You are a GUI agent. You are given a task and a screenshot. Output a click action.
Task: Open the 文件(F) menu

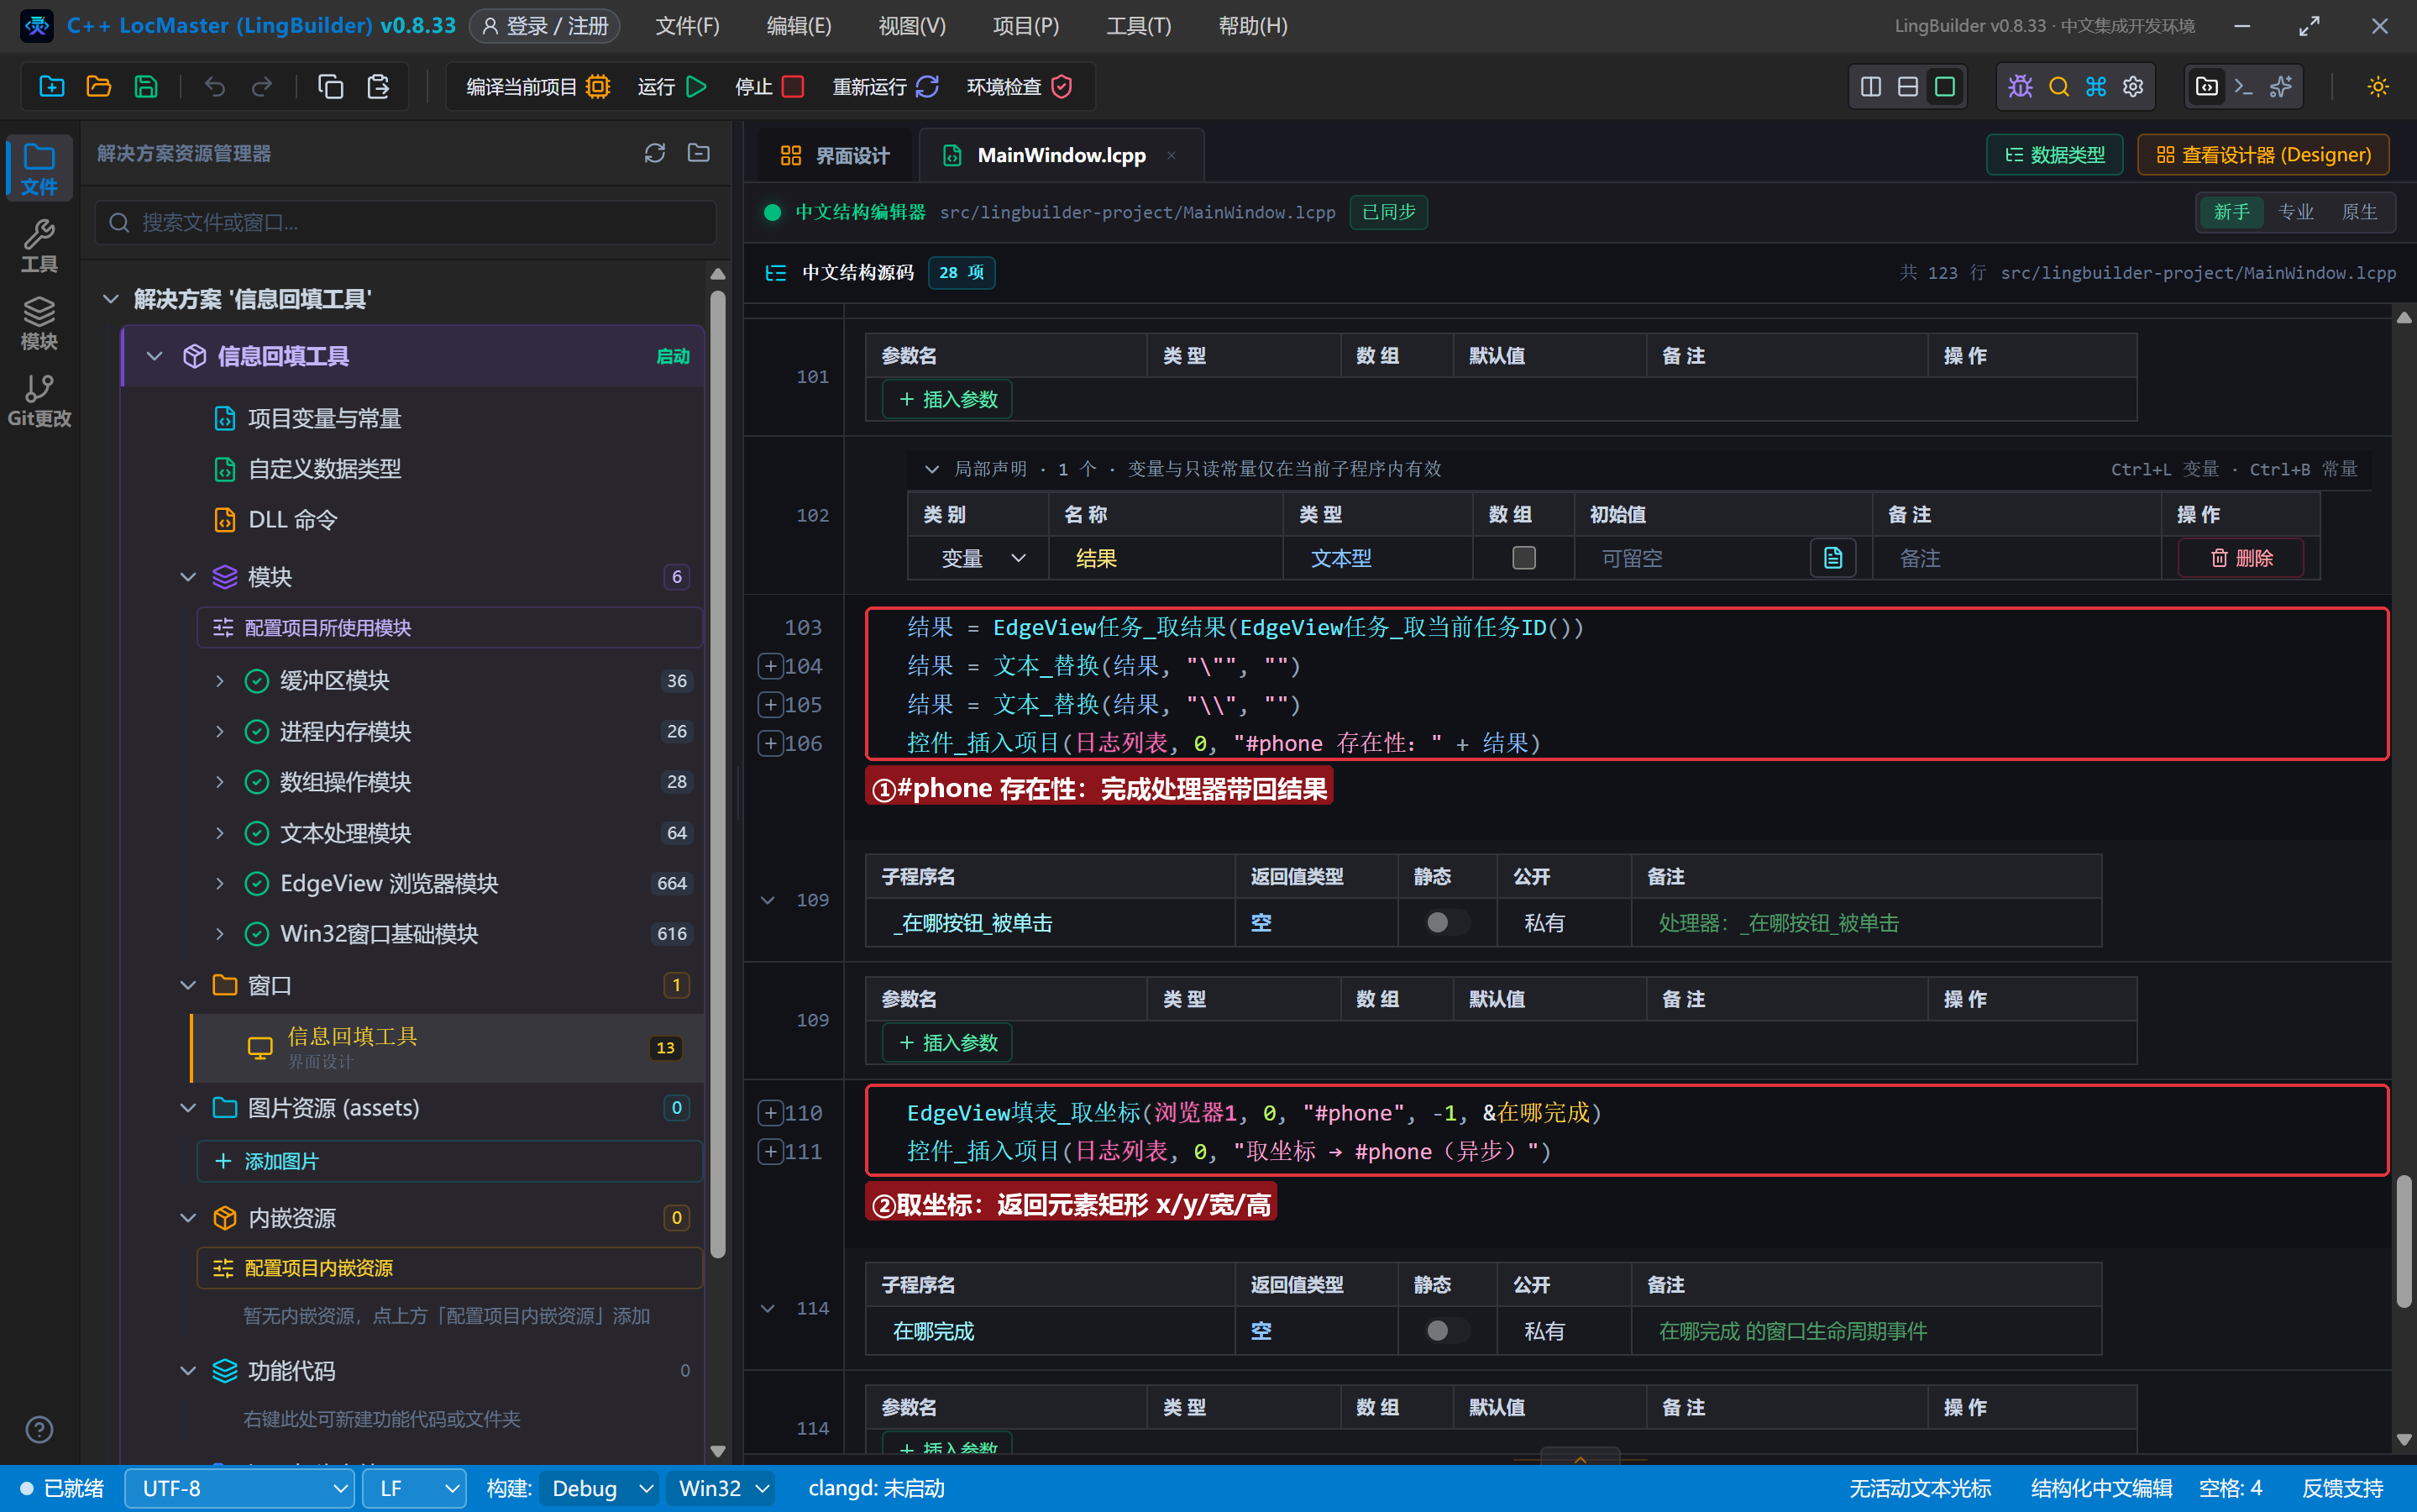click(x=687, y=25)
